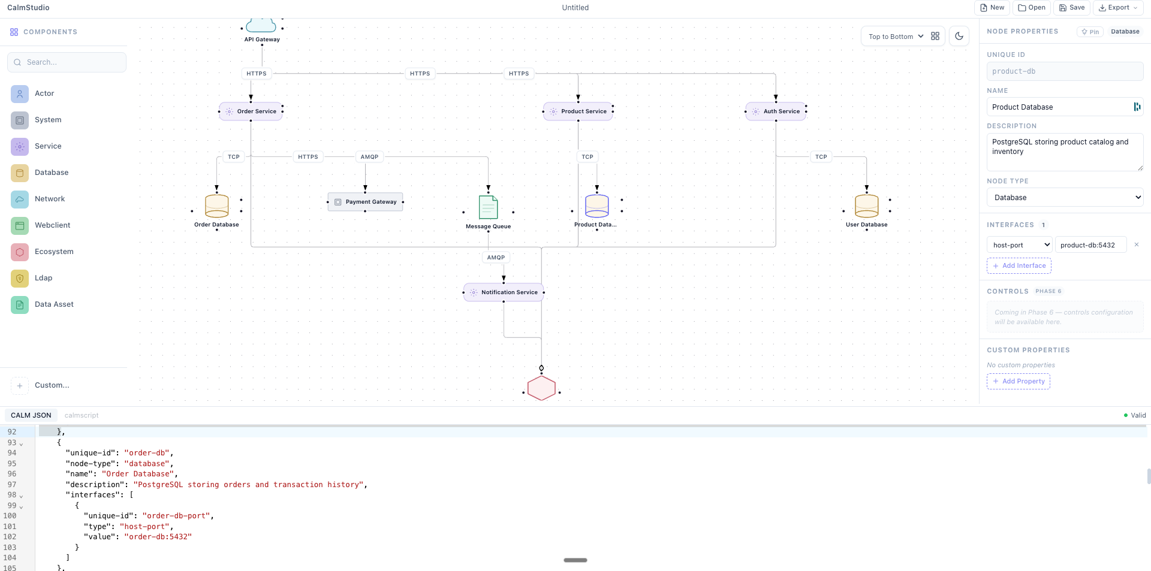The width and height of the screenshot is (1151, 571).
Task: Remove the host-port interface with X
Action: 1136,244
